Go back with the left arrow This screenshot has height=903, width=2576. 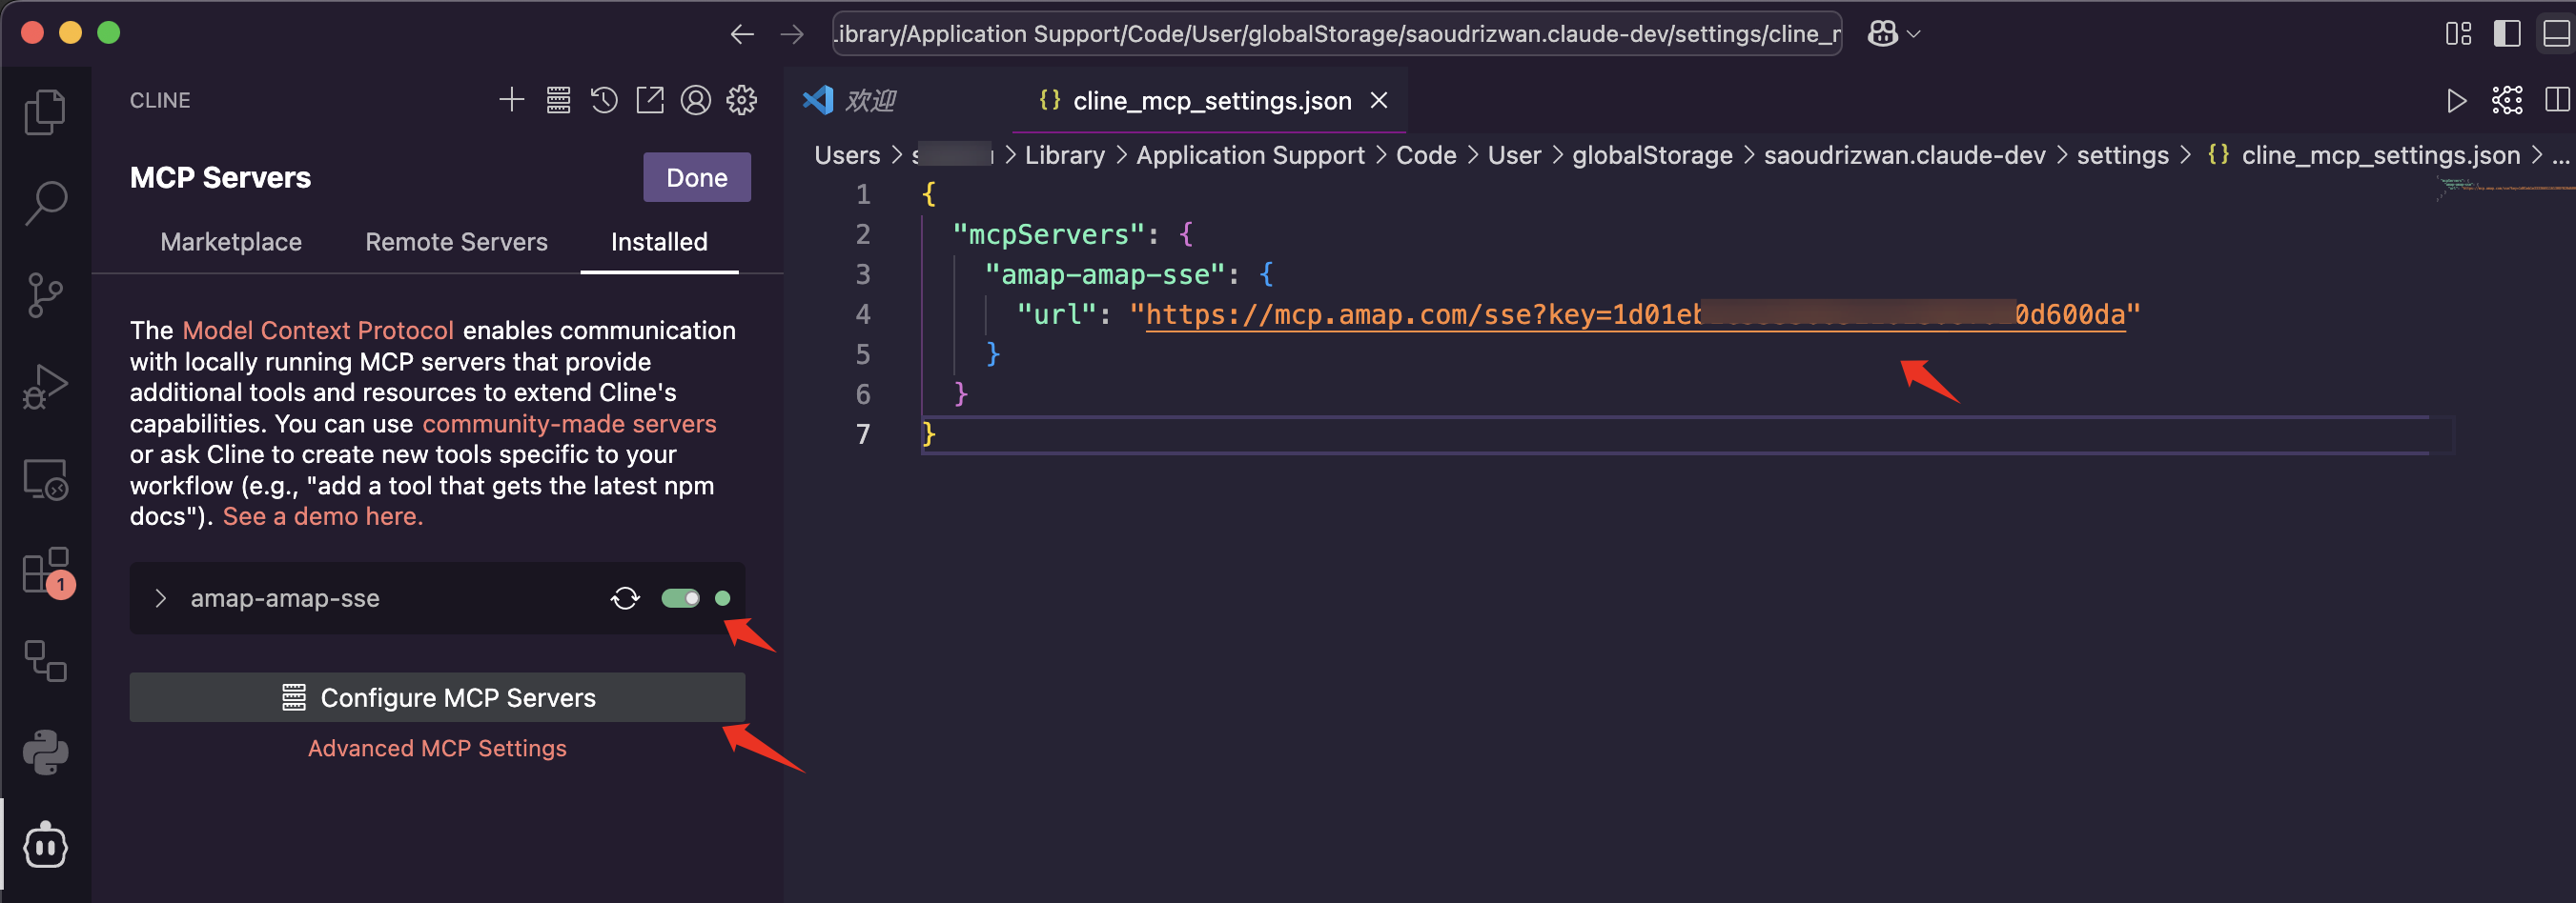tap(742, 34)
